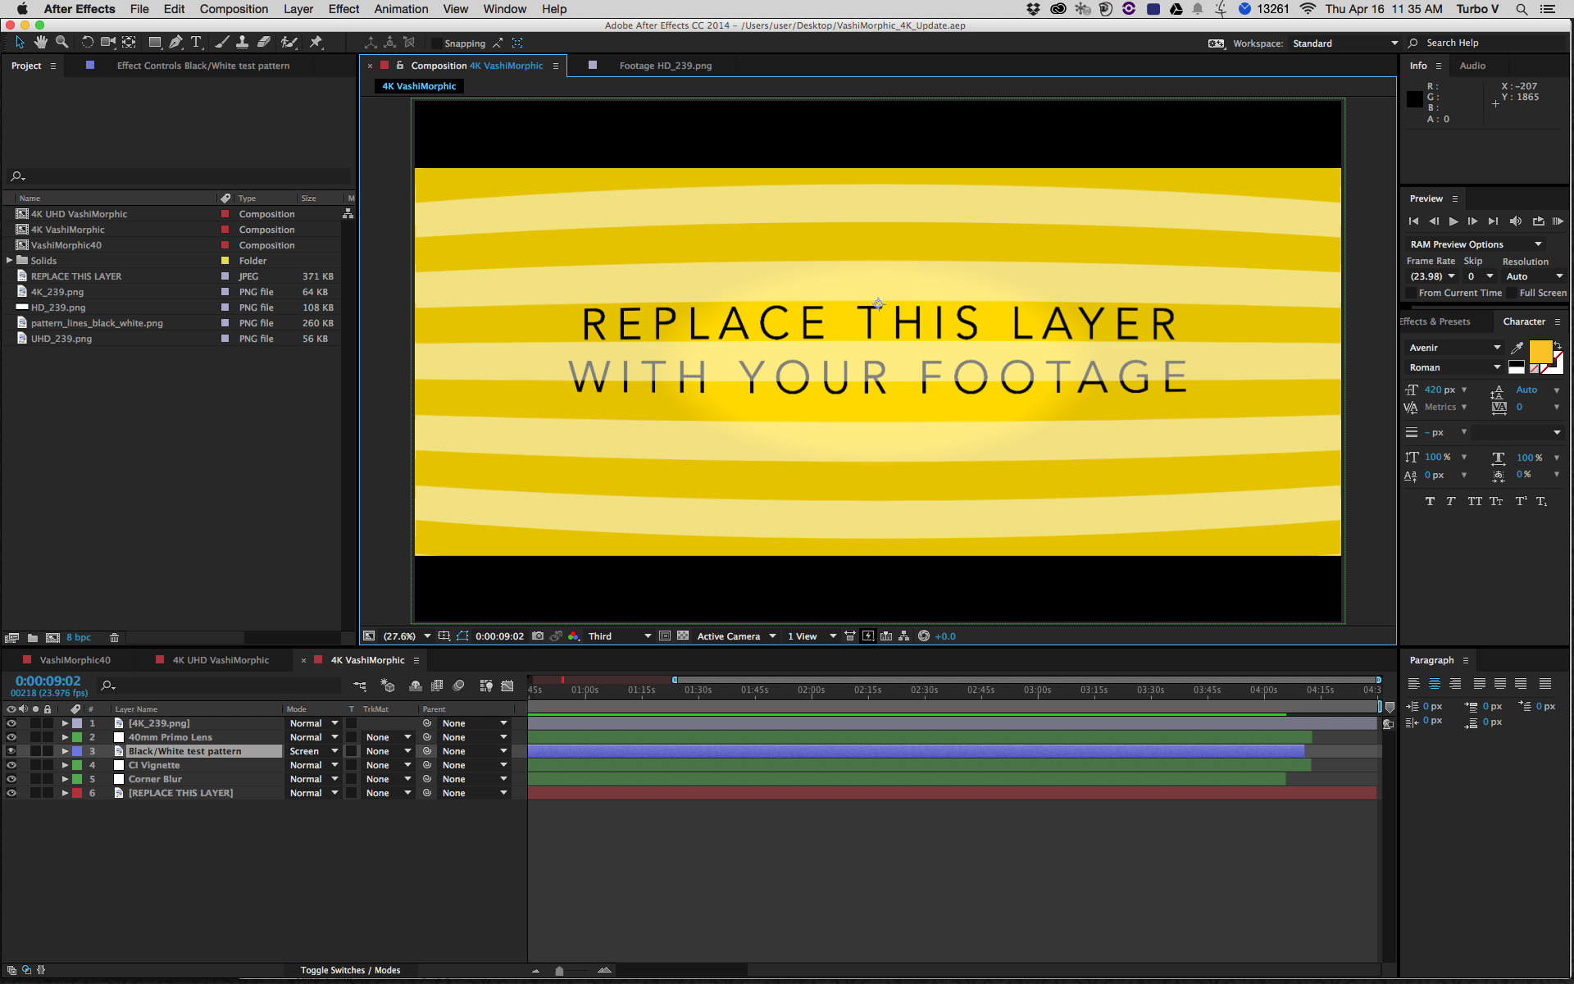Switch to the Footage HD_239.png tab
This screenshot has width=1574, height=984.
tap(658, 65)
